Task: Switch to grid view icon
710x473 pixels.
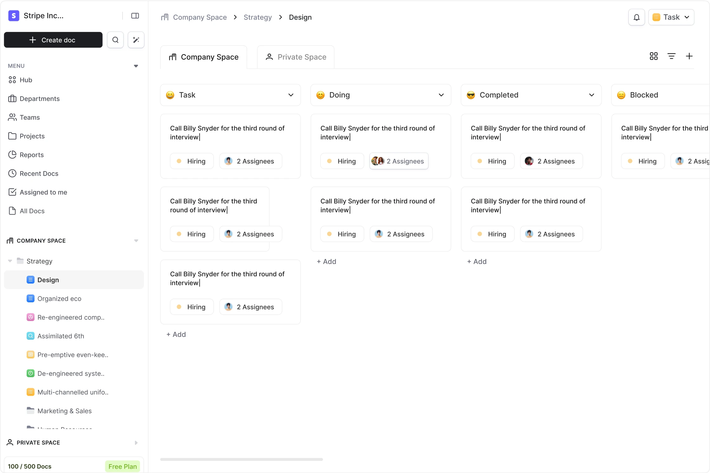Action: (654, 56)
